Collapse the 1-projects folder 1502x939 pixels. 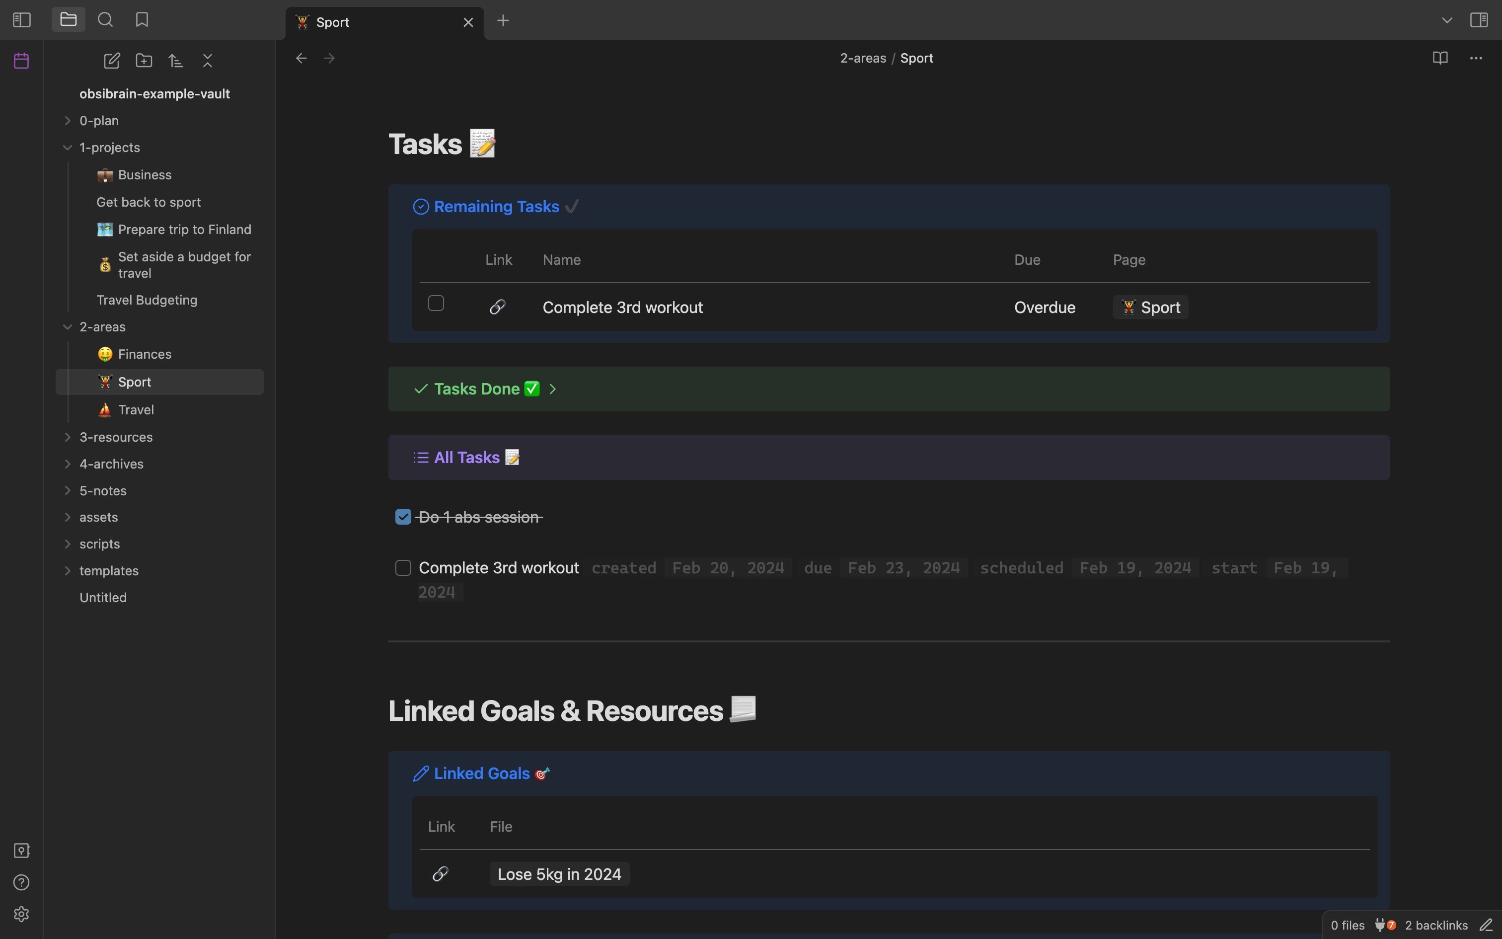click(68, 148)
